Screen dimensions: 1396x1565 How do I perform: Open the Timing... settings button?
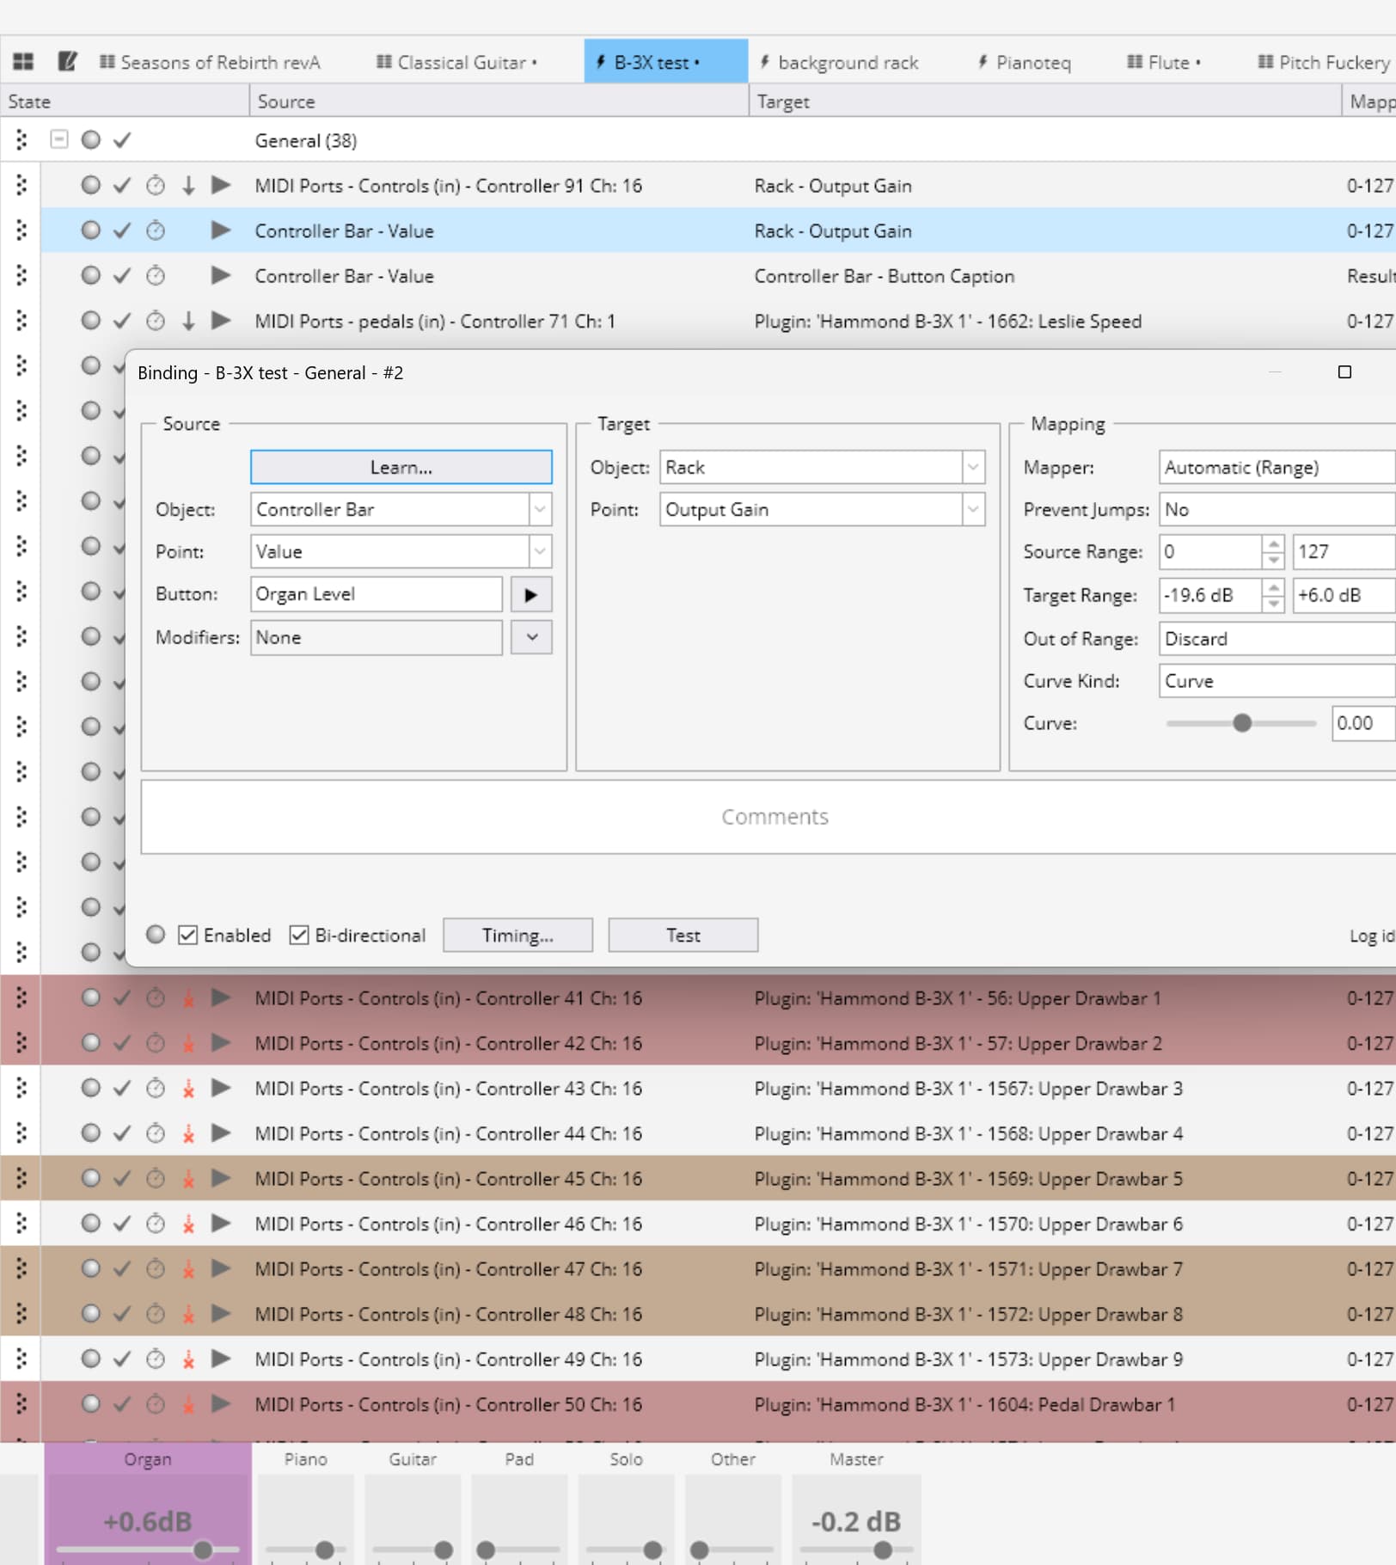click(x=517, y=935)
